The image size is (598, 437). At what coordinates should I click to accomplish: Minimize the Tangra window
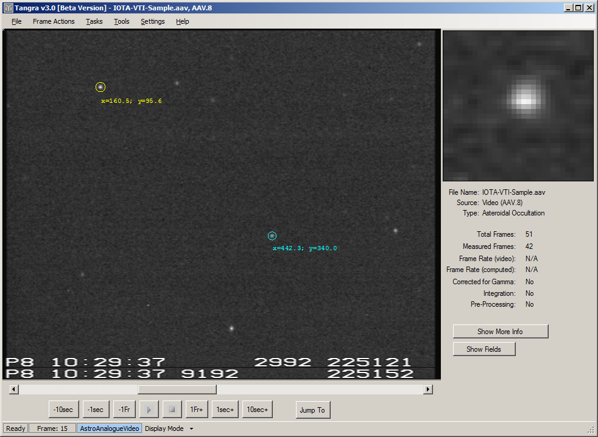pyautogui.click(x=569, y=8)
